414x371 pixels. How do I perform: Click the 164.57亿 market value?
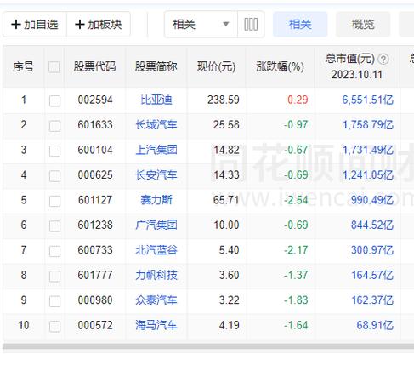(372, 275)
